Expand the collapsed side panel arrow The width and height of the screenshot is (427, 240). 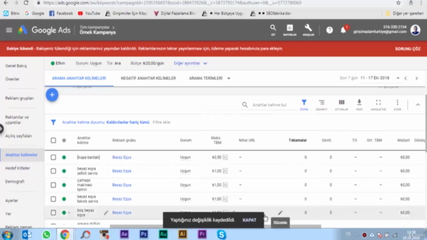(x=1, y=129)
